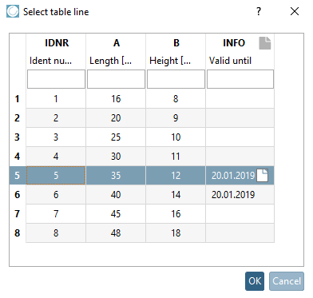Select row header number 4
This screenshot has width=313, height=298.
tap(18, 157)
